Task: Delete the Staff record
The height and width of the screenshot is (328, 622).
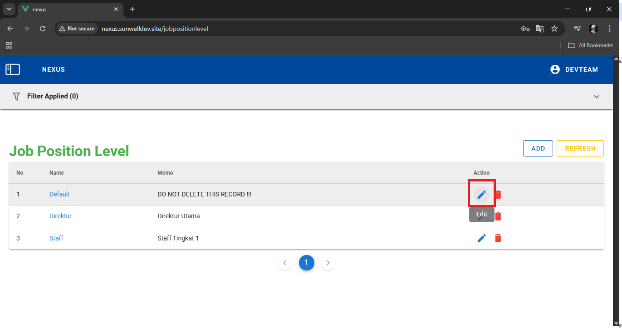Action: [x=498, y=238]
